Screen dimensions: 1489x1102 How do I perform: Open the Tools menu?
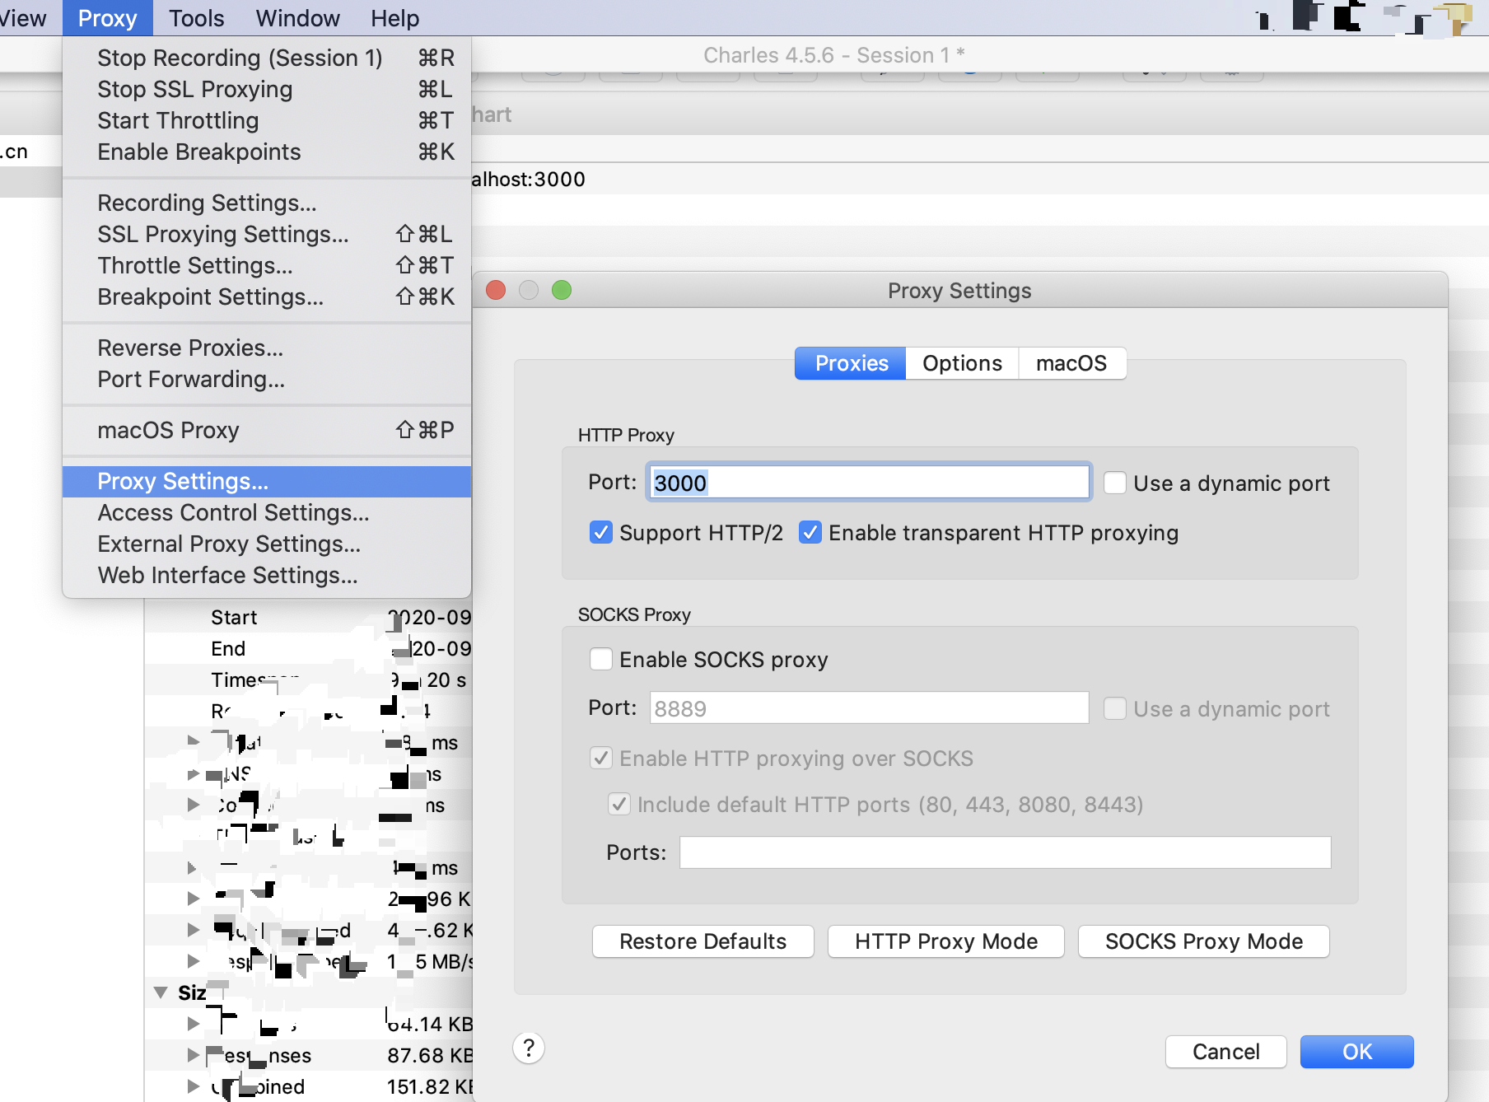(x=196, y=18)
